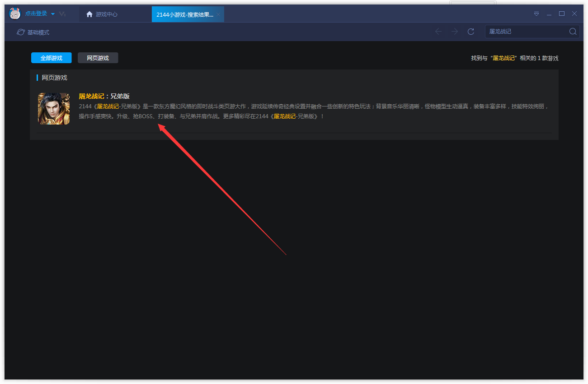Click the rabbit avatar profile icon
Viewport: 588px width, 384px height.
click(x=15, y=14)
